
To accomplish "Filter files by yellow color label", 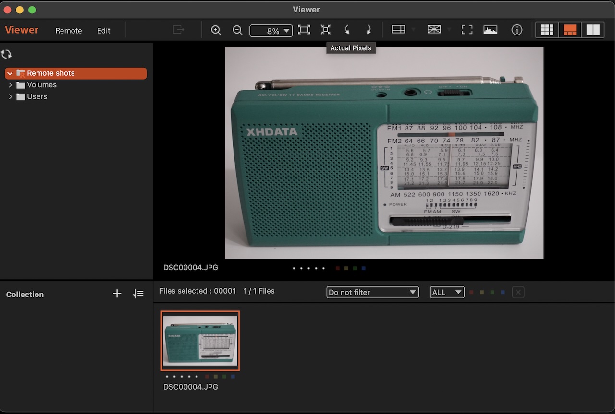I will pos(482,292).
